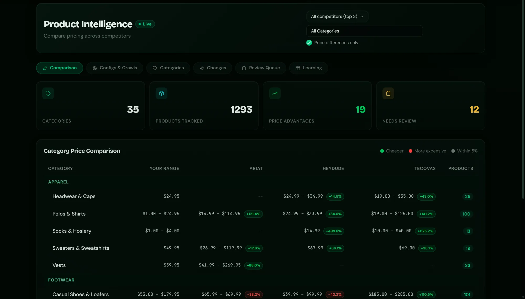Click the red More expensive legend dot

pos(410,151)
